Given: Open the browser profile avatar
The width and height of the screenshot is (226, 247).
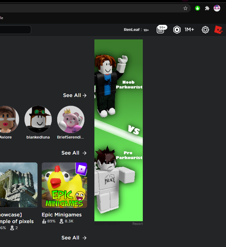Looking at the screenshot, I should [x=217, y=8].
